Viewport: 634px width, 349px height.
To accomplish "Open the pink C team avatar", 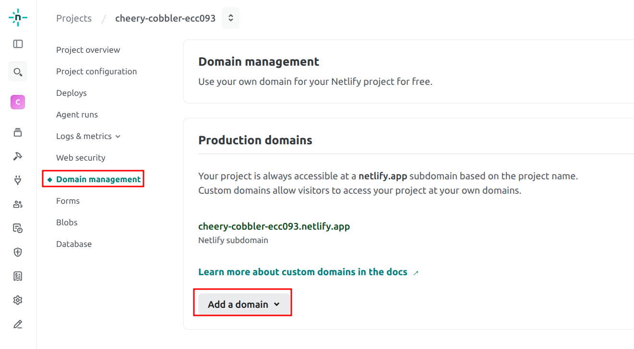I will (x=18, y=102).
